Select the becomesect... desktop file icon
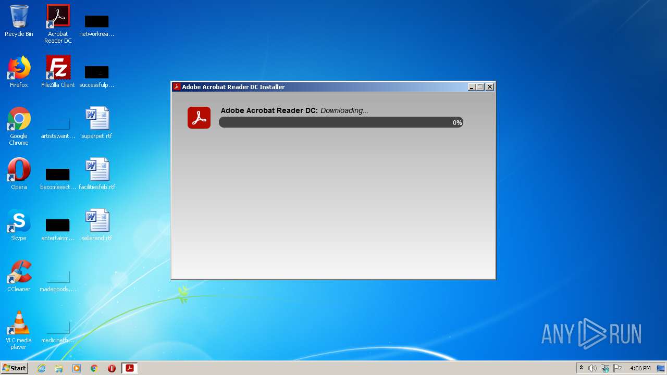This screenshot has width=667, height=375. click(x=58, y=178)
